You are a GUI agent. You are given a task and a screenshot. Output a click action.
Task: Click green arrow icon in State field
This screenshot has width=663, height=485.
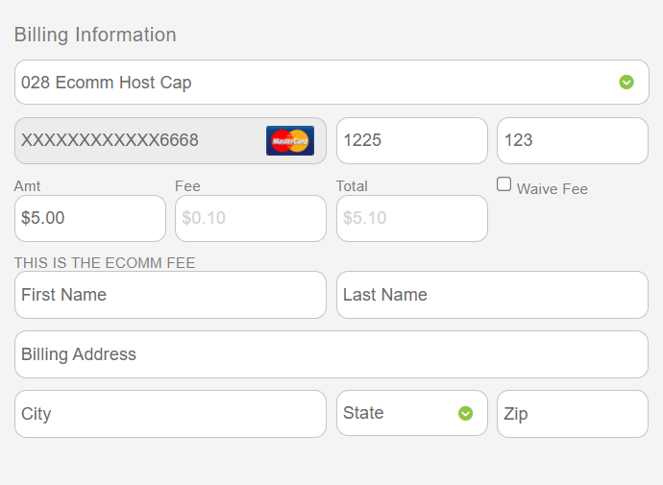point(466,413)
